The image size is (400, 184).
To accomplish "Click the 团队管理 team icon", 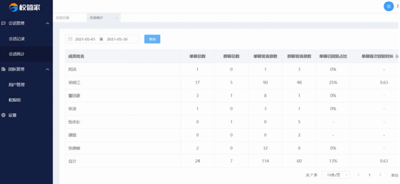I will 4,69.
